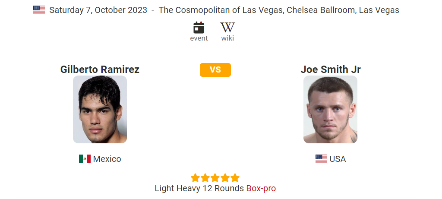Screen dimensions: 442x199
Task: Click Gilberto Ramirez portrait photo
Action: 100,109
